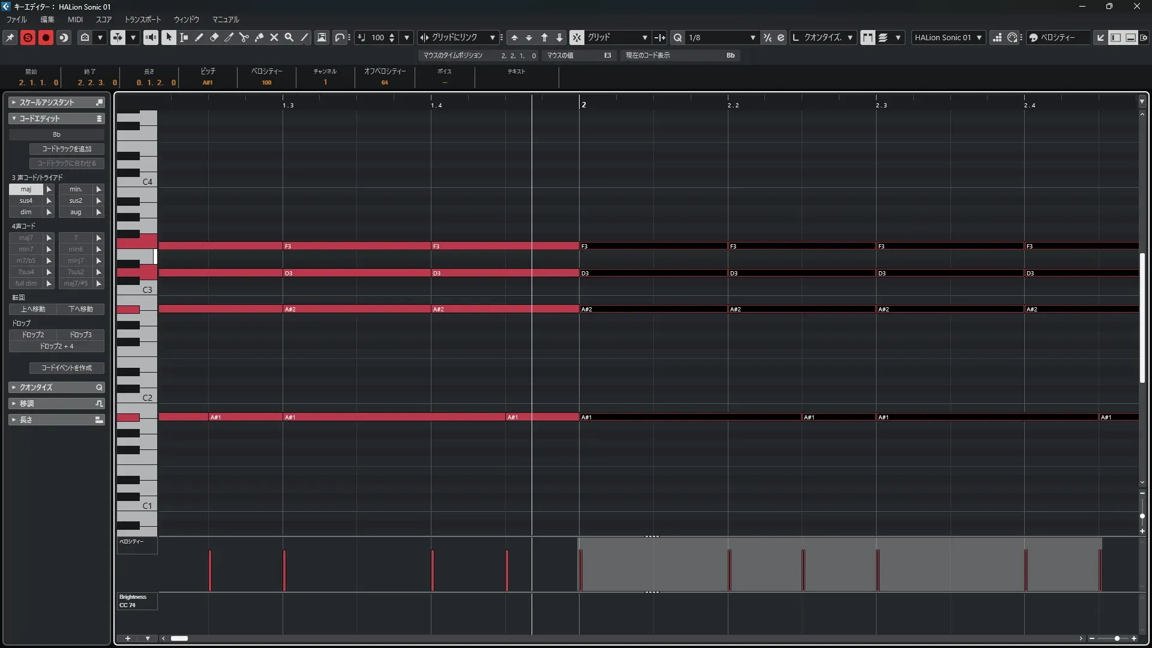Toggle acoustic feedback speaker icon

[x=151, y=37]
